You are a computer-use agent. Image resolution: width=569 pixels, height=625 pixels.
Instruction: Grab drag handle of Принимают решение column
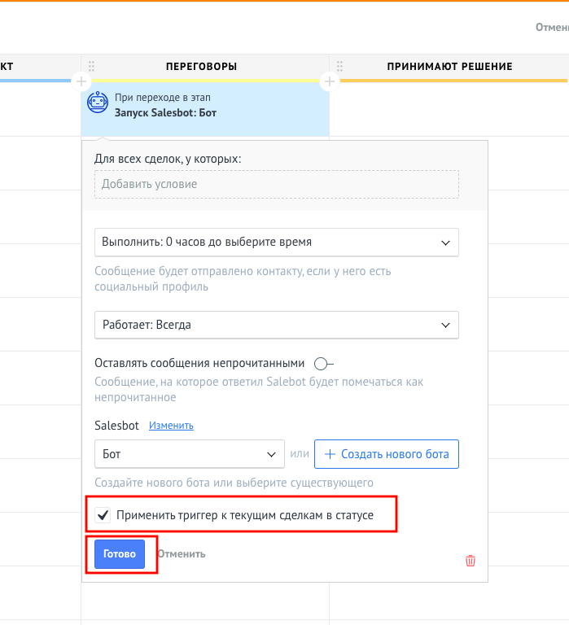tap(339, 66)
